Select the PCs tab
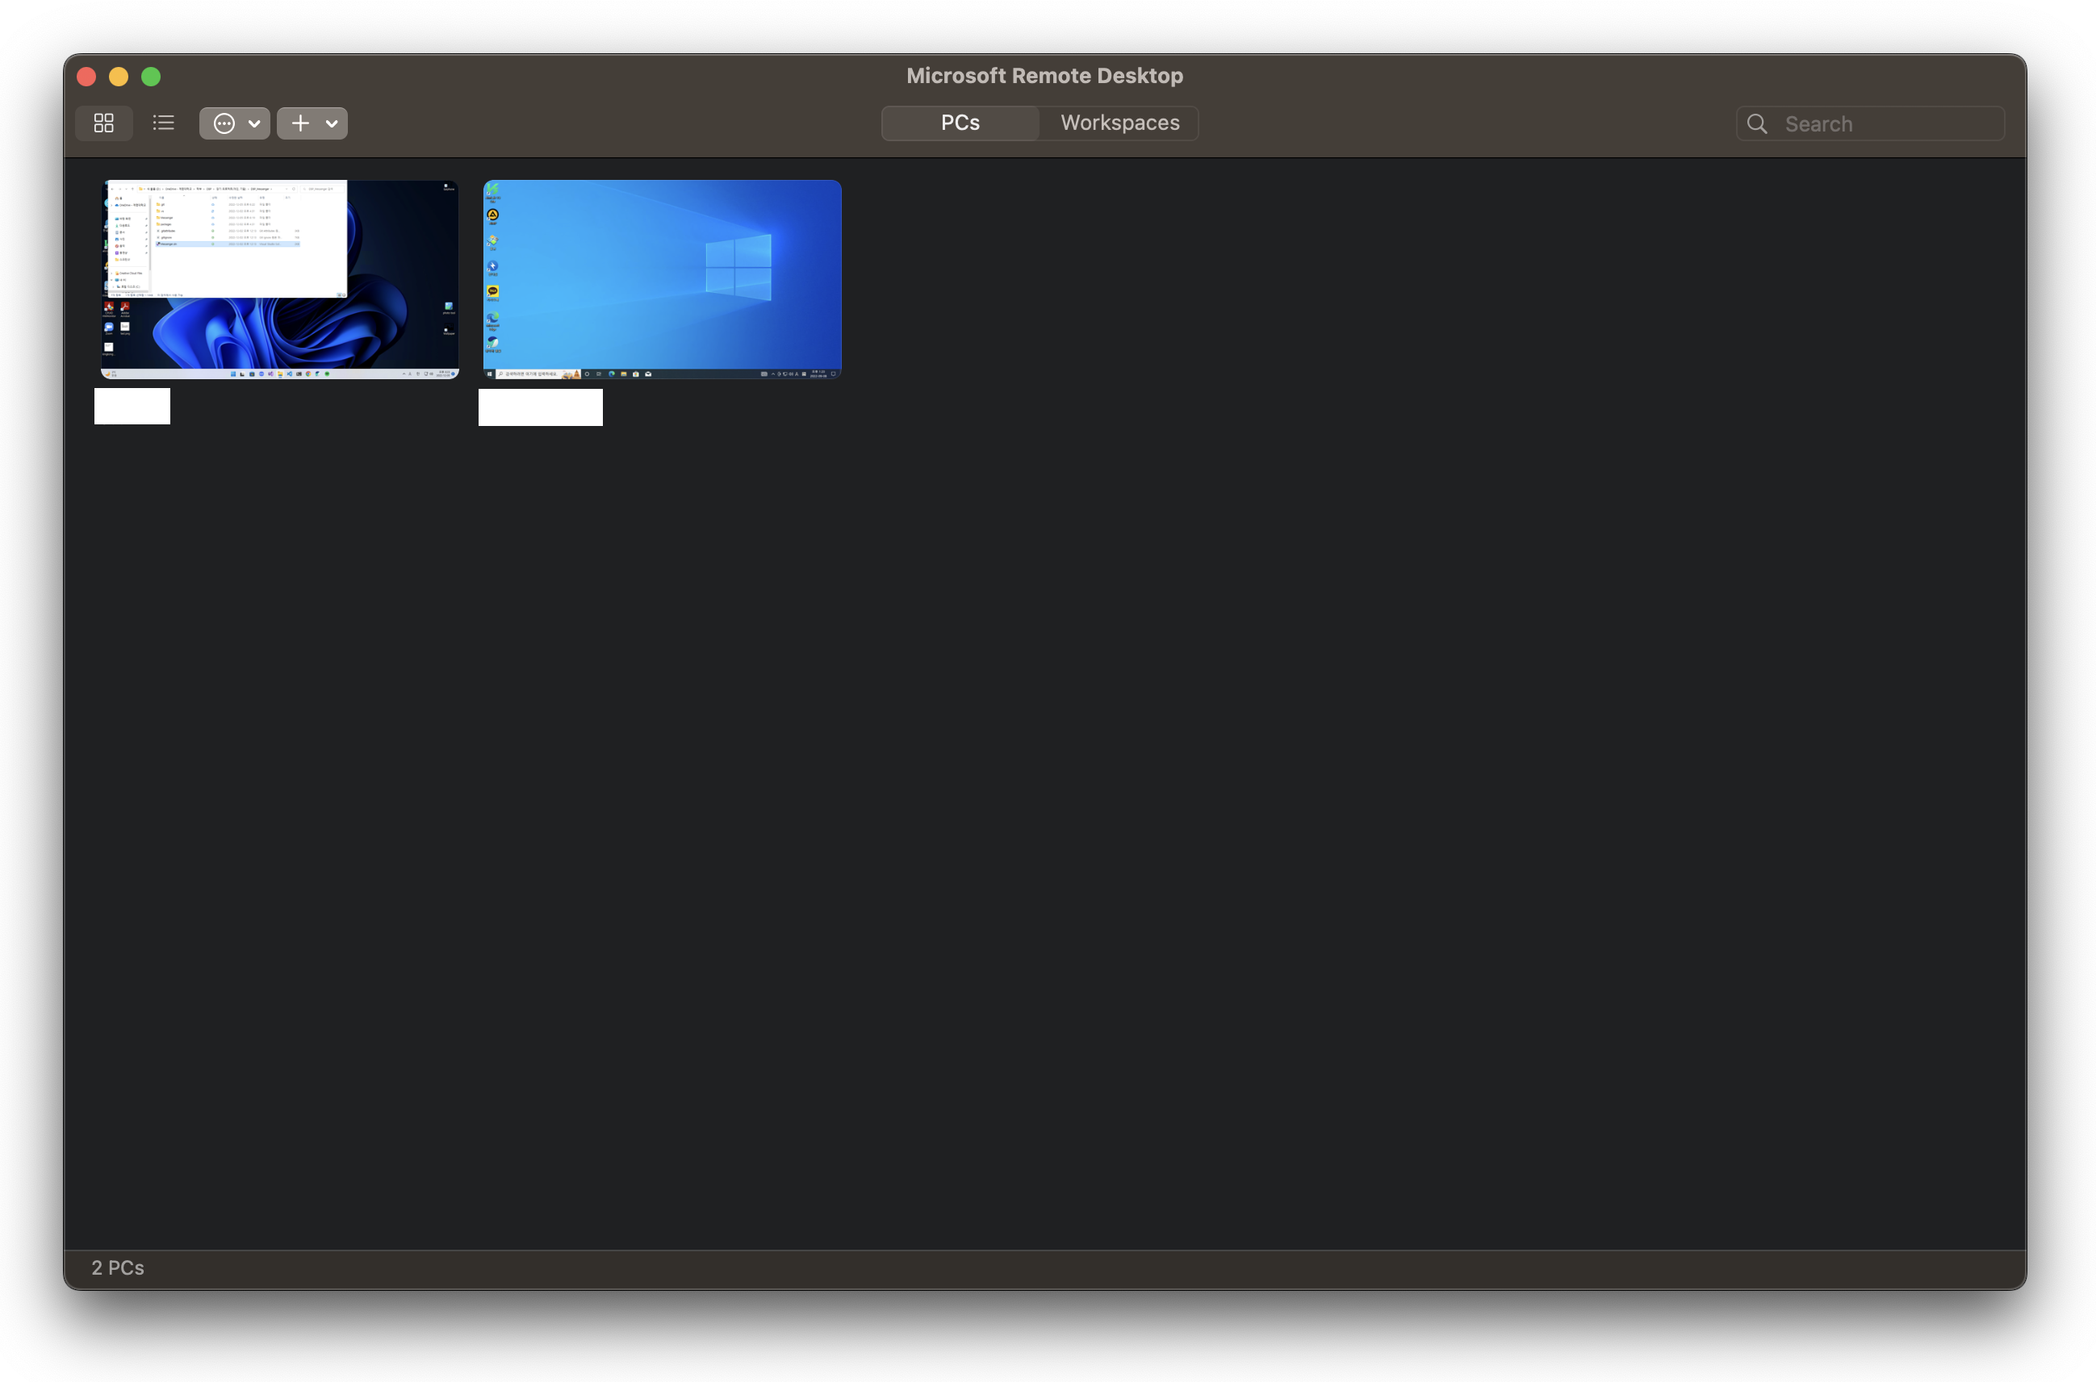The height and width of the screenshot is (1382, 2096). (x=960, y=123)
